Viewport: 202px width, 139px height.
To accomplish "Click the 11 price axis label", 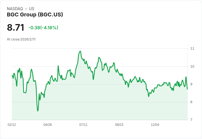I will [x=192, y=48].
